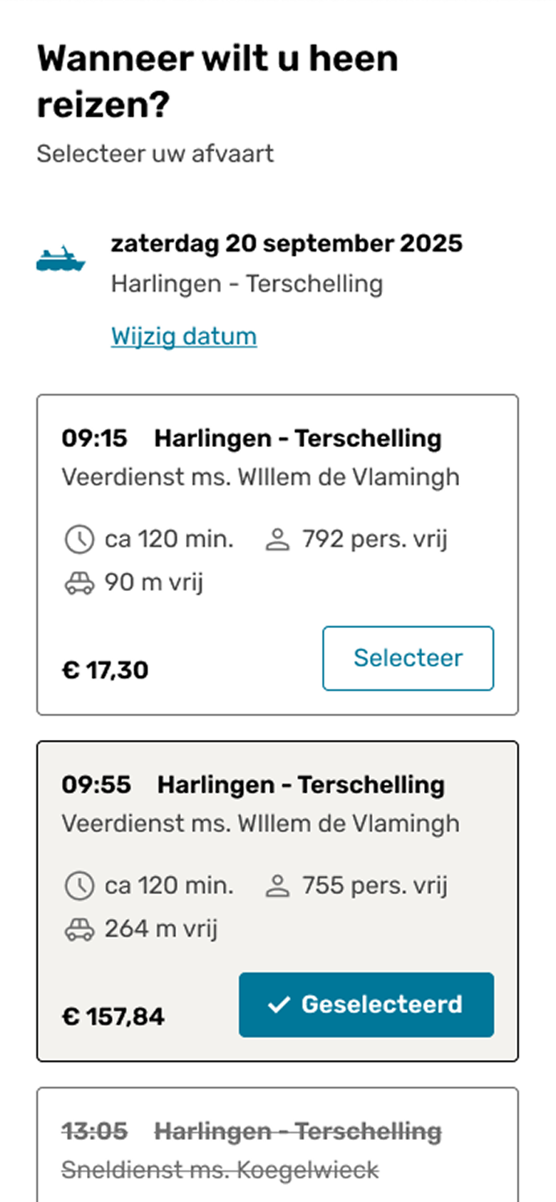Click clock icon in 09:15 departure card
The image size is (556, 1202).
point(79,540)
